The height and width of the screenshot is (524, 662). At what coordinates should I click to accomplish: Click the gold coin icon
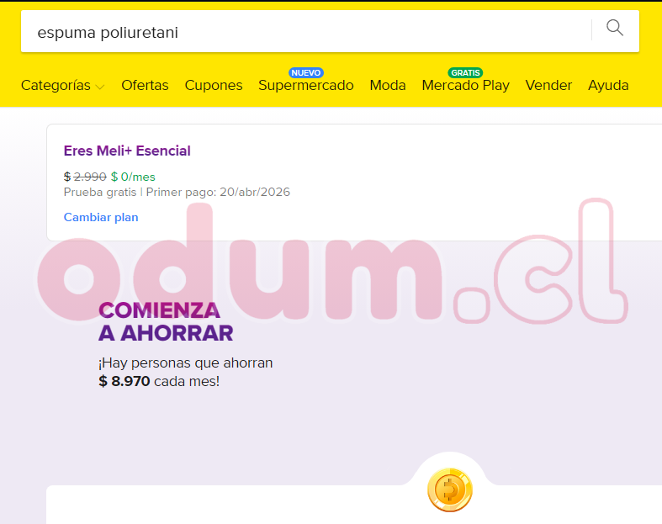[450, 490]
